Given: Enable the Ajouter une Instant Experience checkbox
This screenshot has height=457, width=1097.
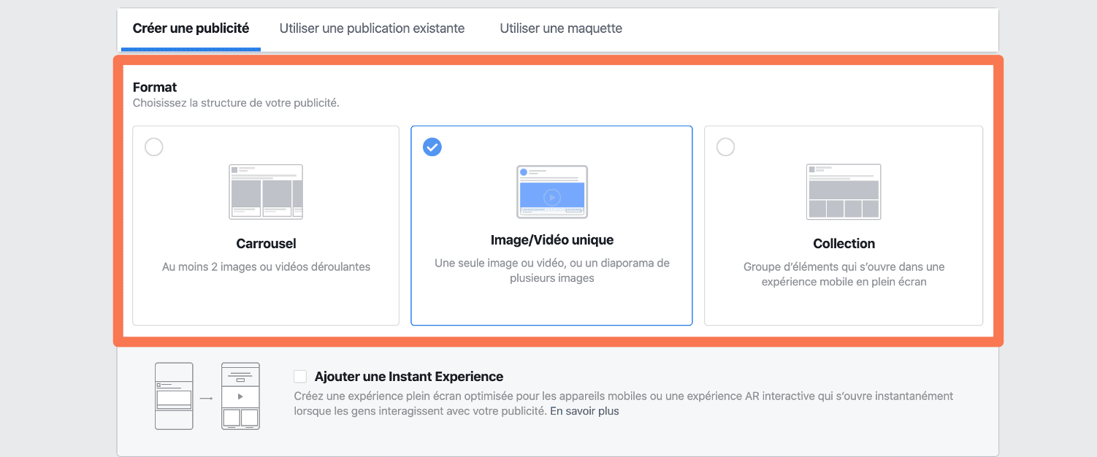Looking at the screenshot, I should (x=300, y=377).
